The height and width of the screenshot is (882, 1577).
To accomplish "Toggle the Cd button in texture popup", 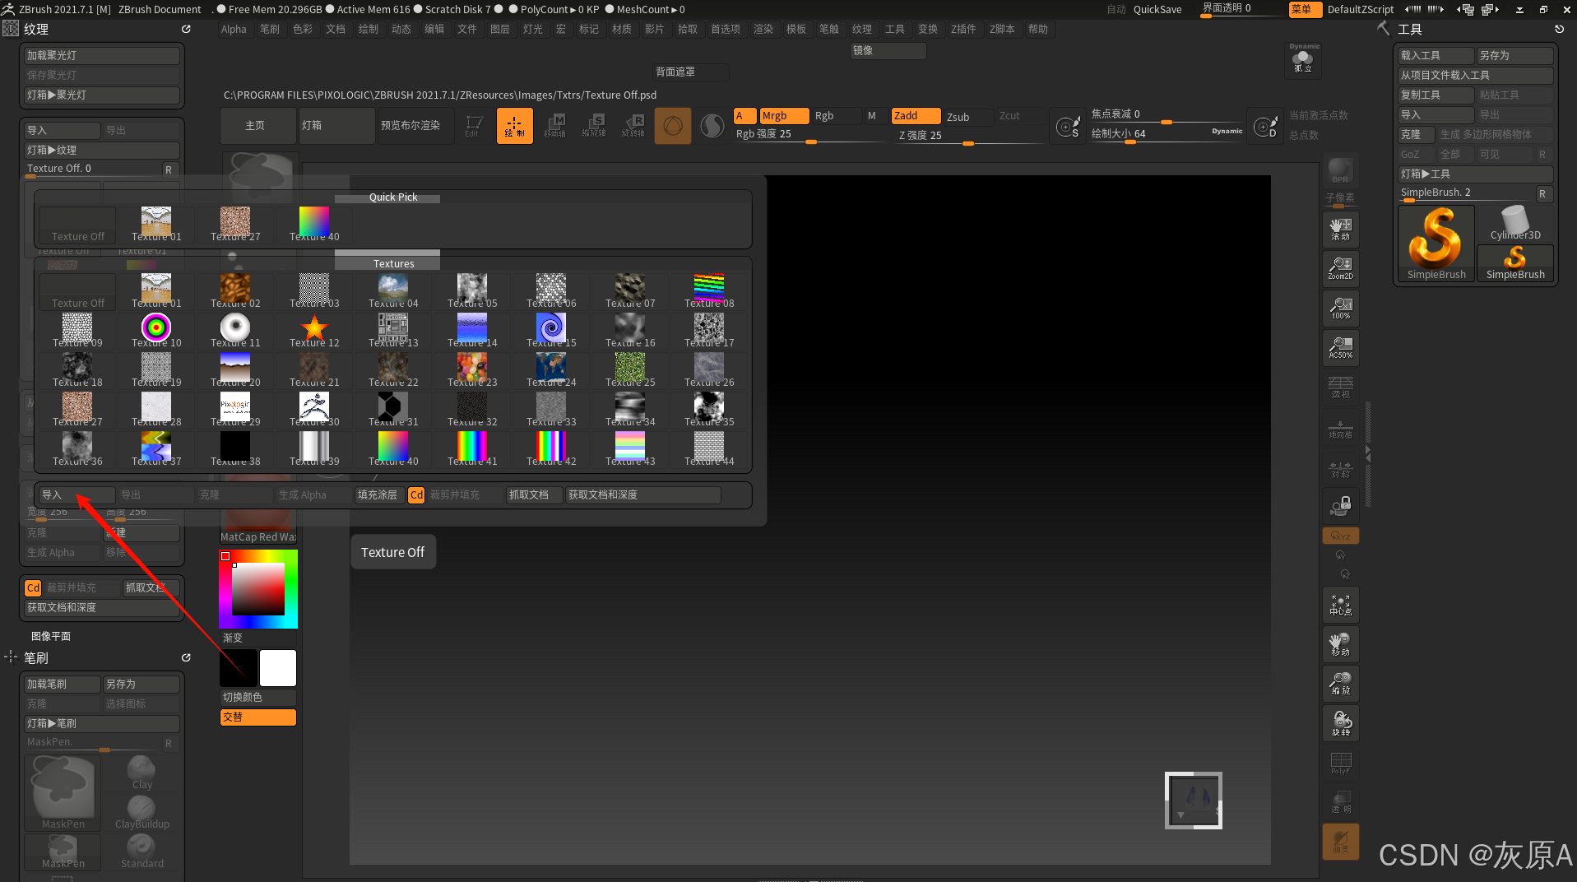I will (x=416, y=495).
